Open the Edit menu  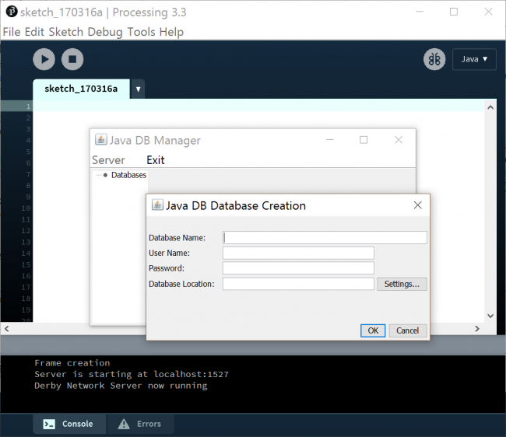[34, 32]
